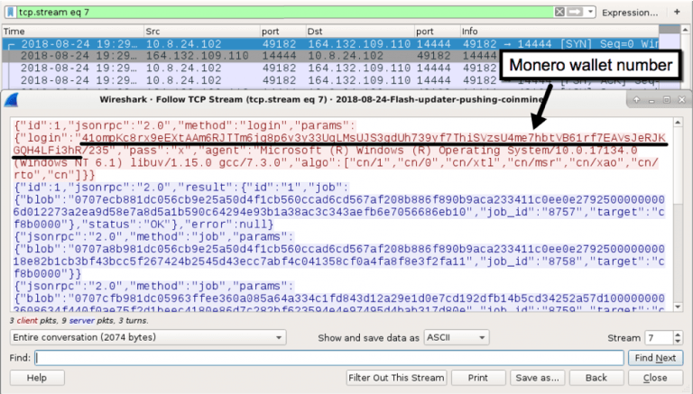Viewport: 693px width, 394px height.
Task: Click the Save as... button
Action: pos(538,379)
